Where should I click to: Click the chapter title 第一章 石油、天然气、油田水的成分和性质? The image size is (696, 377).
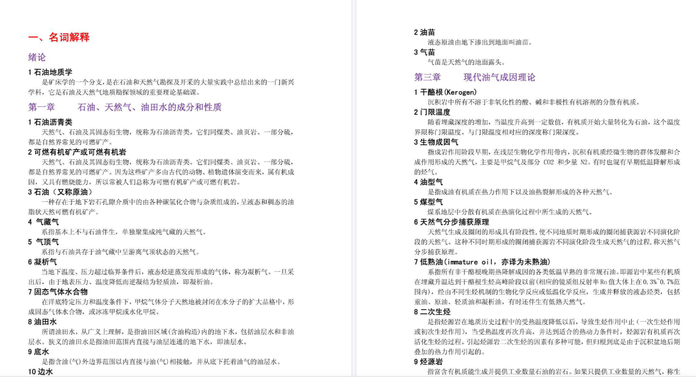click(125, 107)
